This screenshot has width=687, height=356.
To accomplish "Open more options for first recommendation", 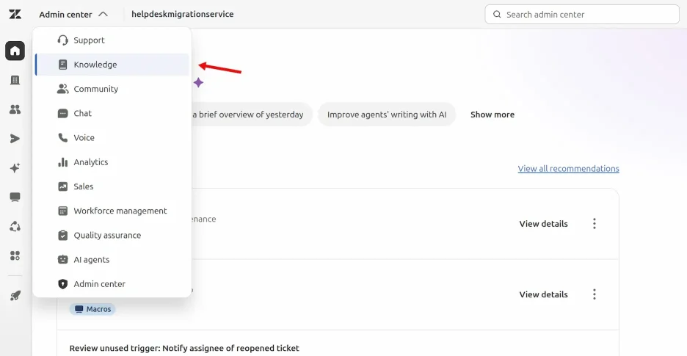I will click(x=594, y=224).
